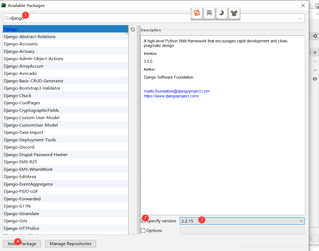Click the Sogou S input method icon
Viewport: 319px width, 251px height.
197,13
